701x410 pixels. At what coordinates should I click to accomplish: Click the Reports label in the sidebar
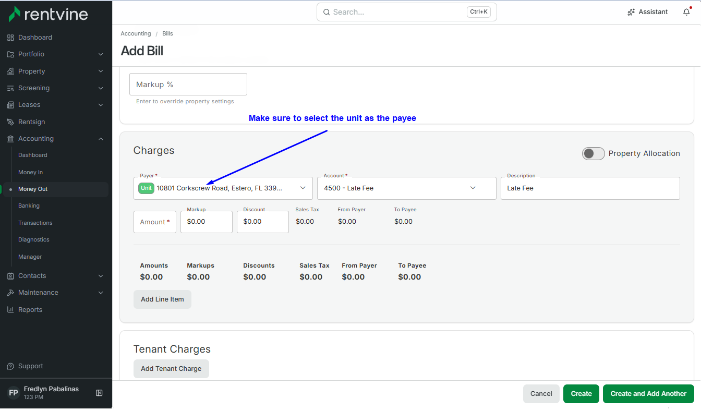point(30,310)
